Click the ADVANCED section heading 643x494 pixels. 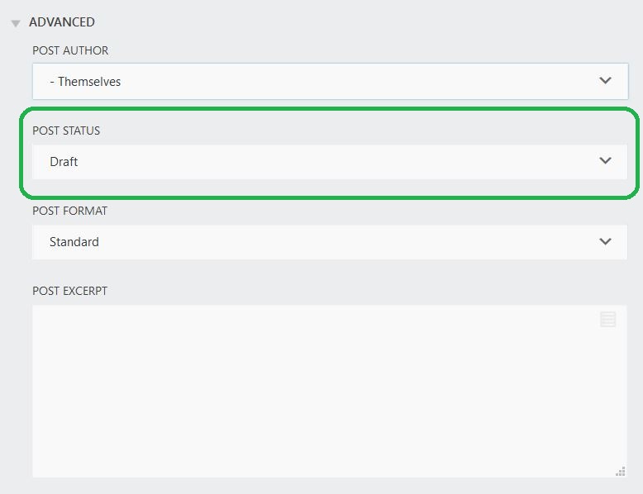point(62,22)
